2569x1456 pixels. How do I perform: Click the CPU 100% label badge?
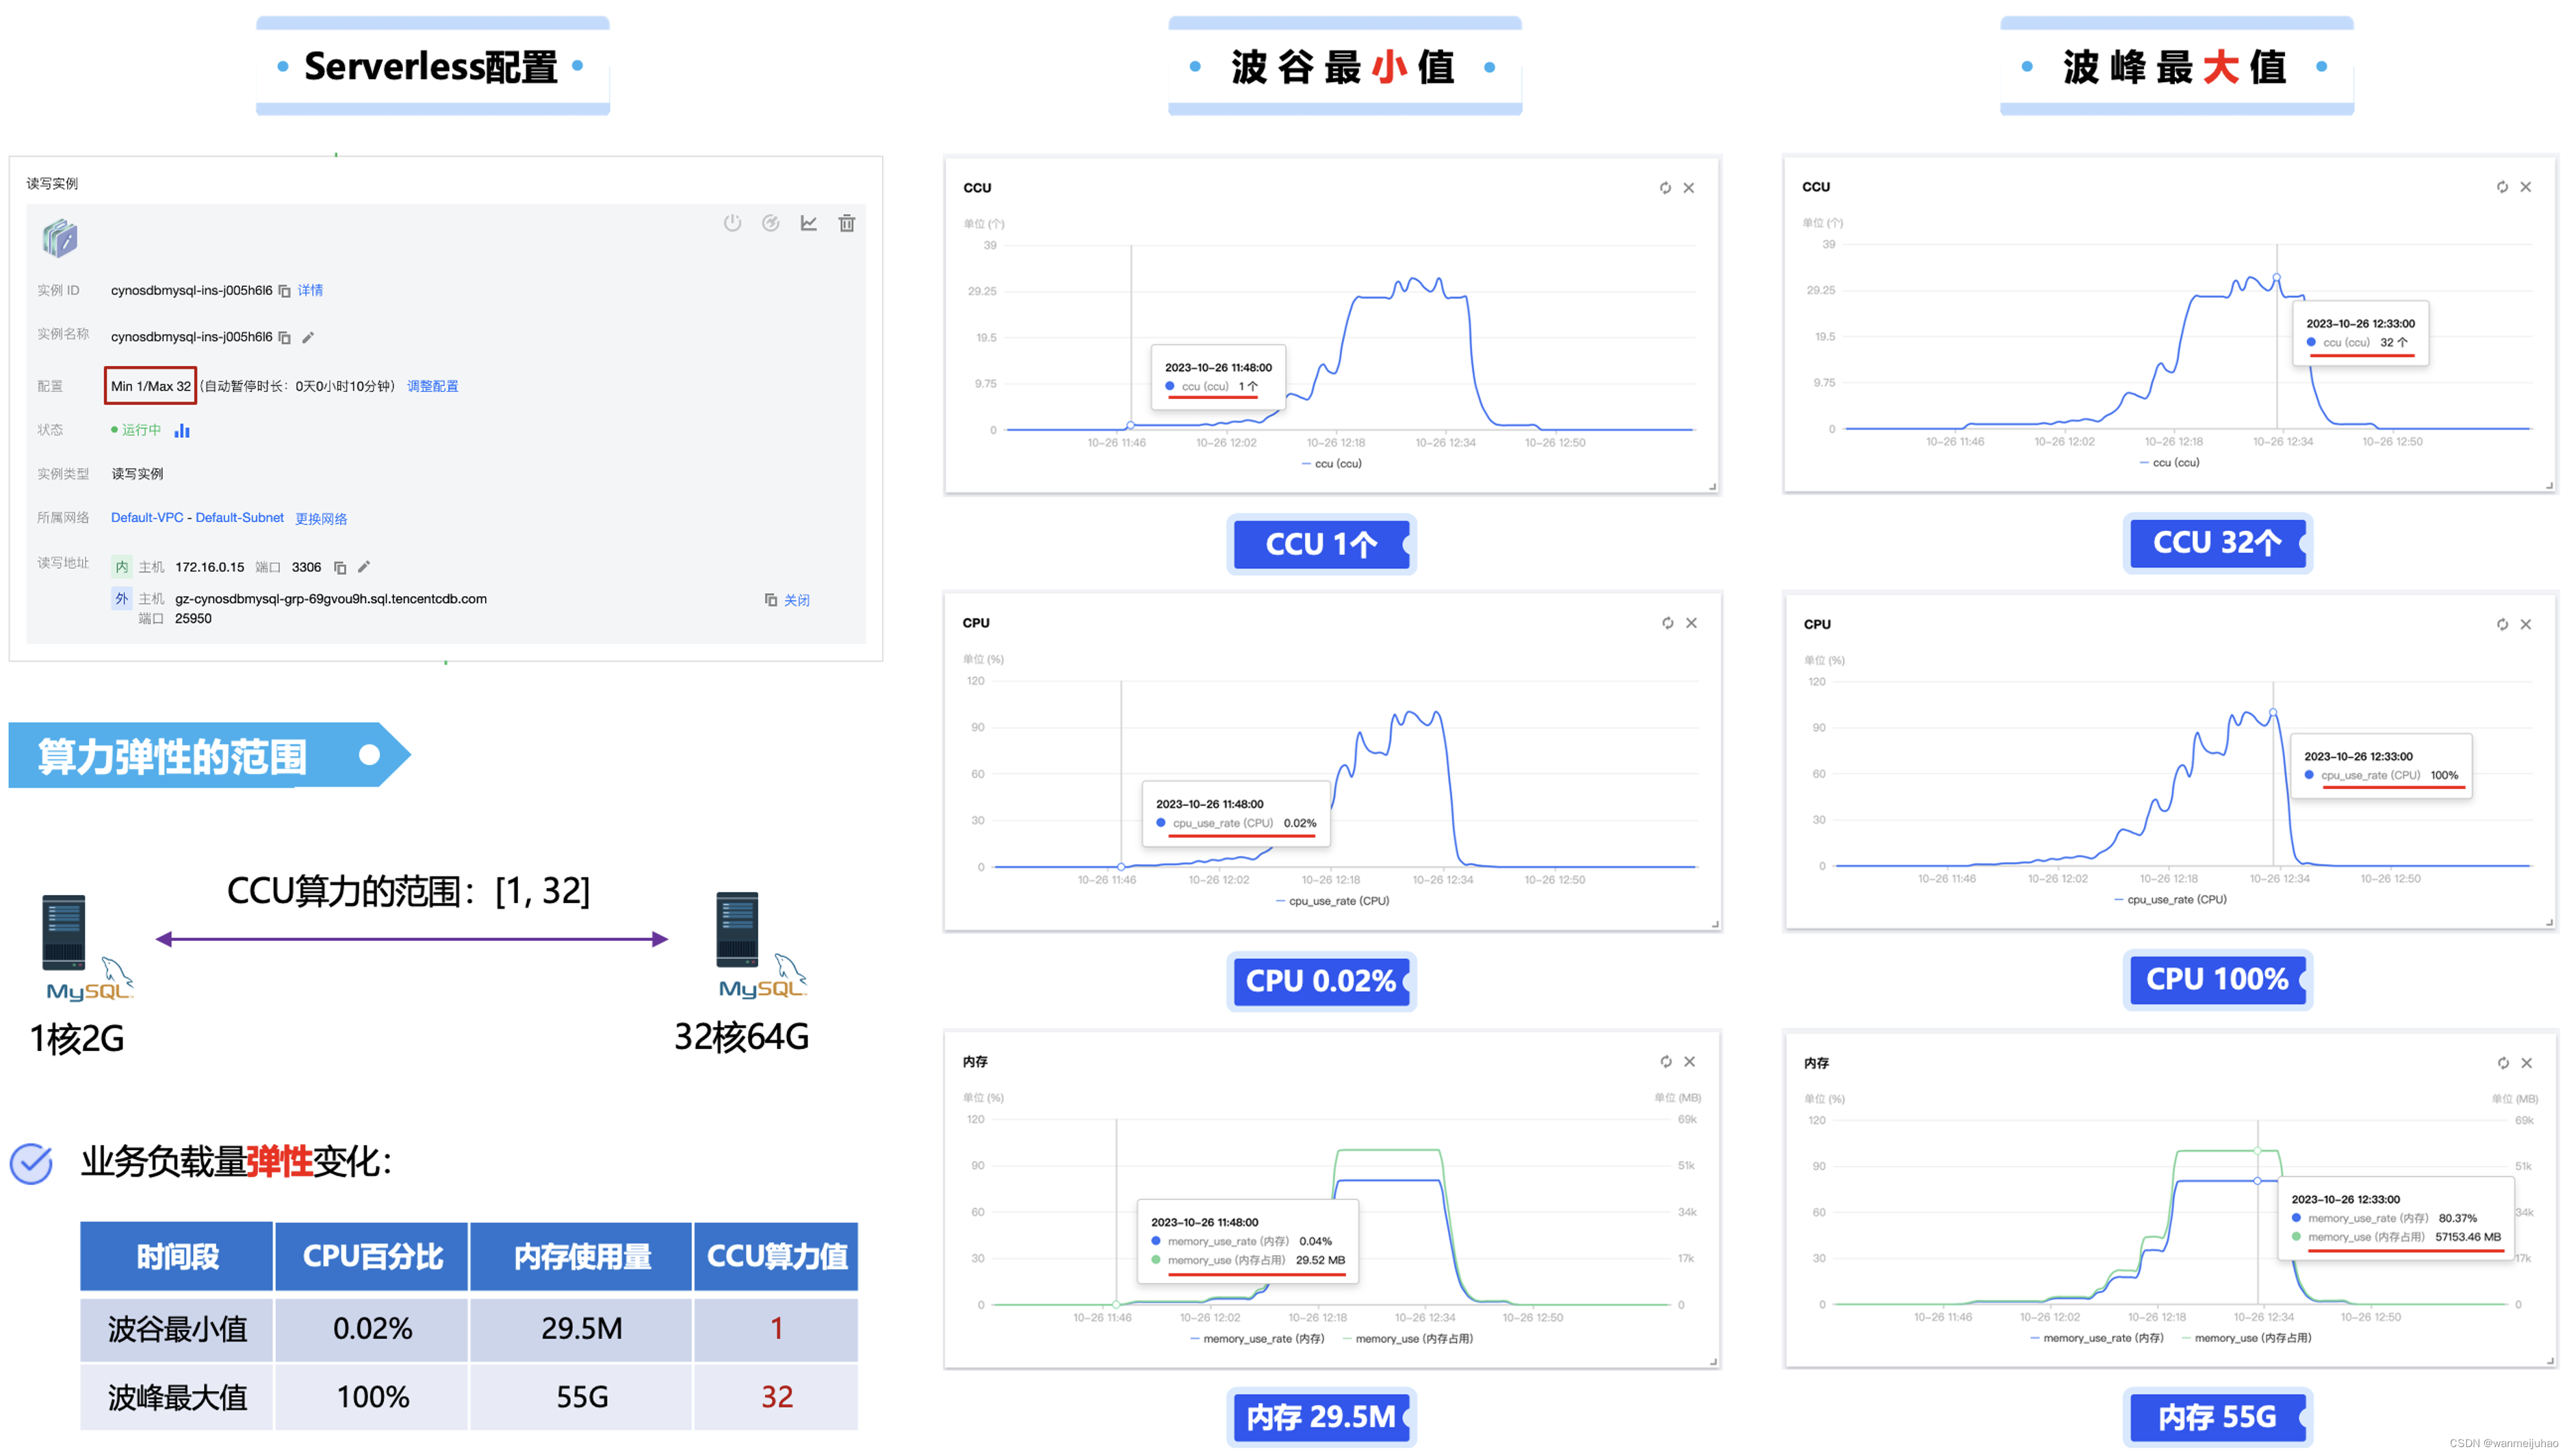tap(2217, 980)
